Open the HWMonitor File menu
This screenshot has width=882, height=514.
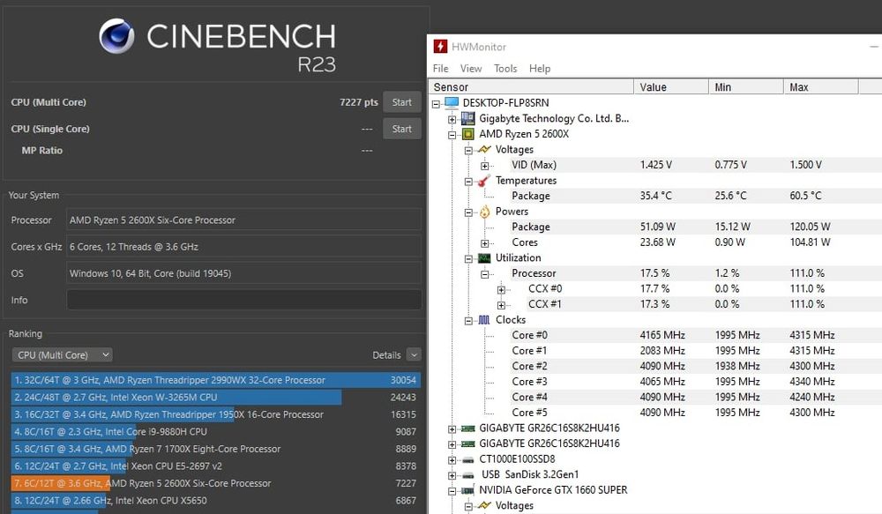tap(440, 69)
